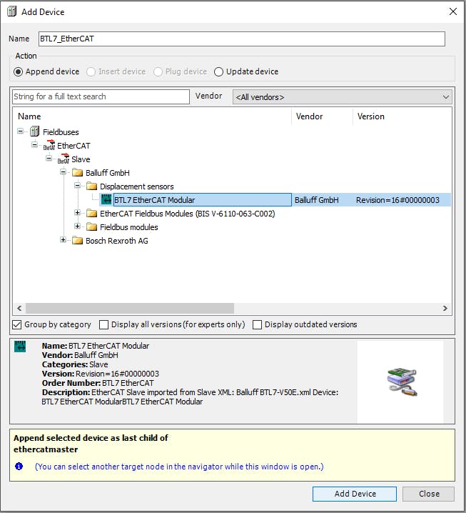Click the 'ethercatmaster' target text

click(46, 449)
